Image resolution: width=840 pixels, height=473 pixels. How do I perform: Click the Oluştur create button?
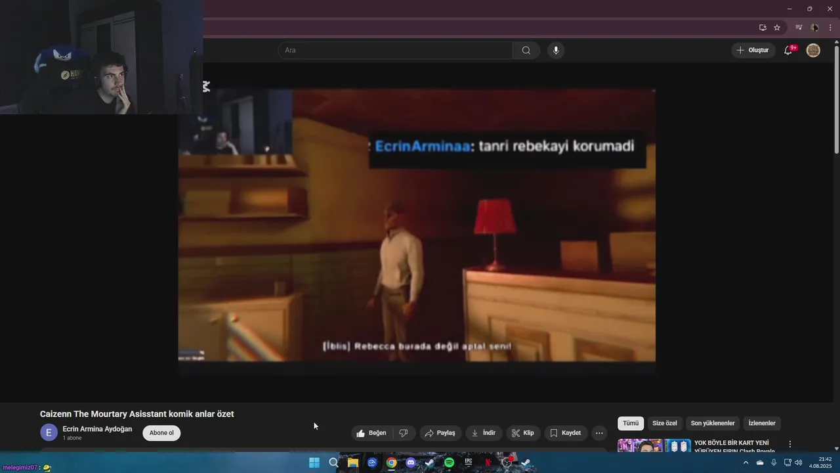[x=753, y=51]
